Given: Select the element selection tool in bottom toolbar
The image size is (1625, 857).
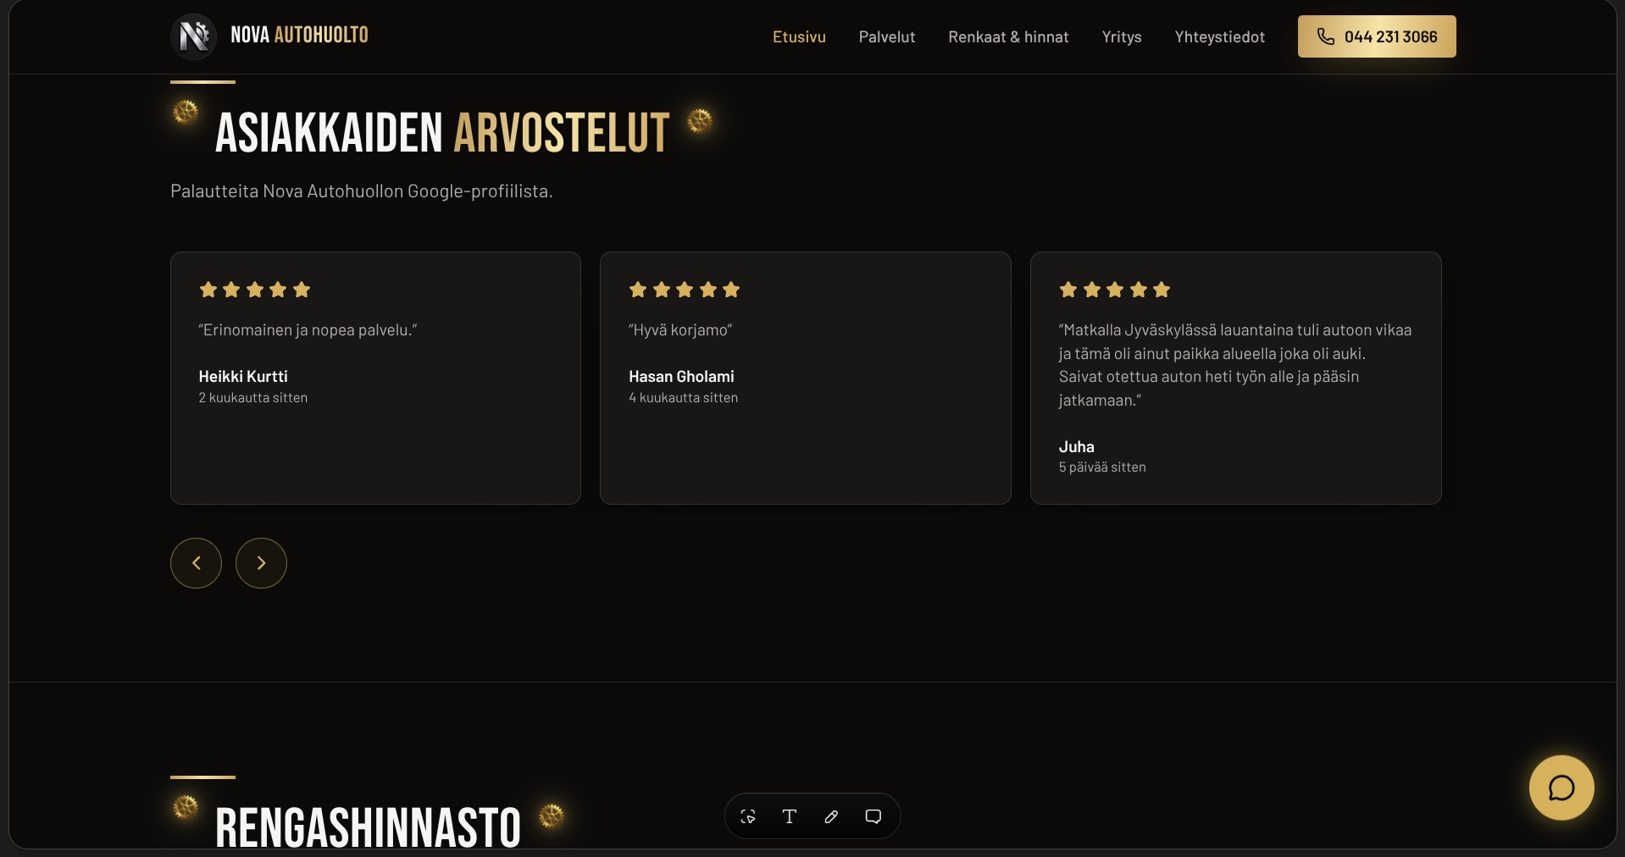Looking at the screenshot, I should point(748,816).
